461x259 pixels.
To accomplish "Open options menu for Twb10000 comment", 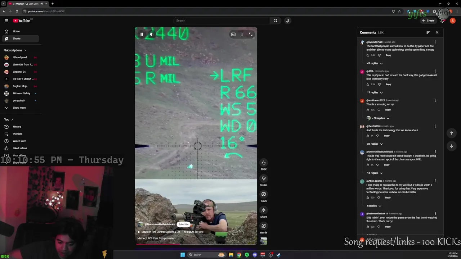I will [435, 126].
